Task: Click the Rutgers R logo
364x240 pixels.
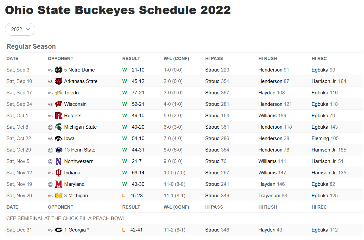Action: point(59,116)
